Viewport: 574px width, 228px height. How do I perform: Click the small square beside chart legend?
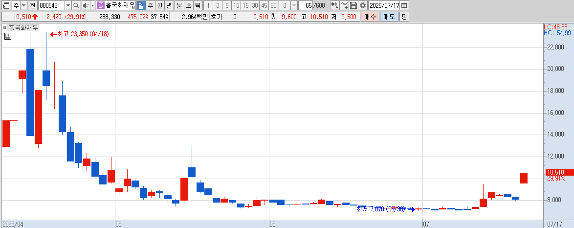pyautogui.click(x=5, y=27)
